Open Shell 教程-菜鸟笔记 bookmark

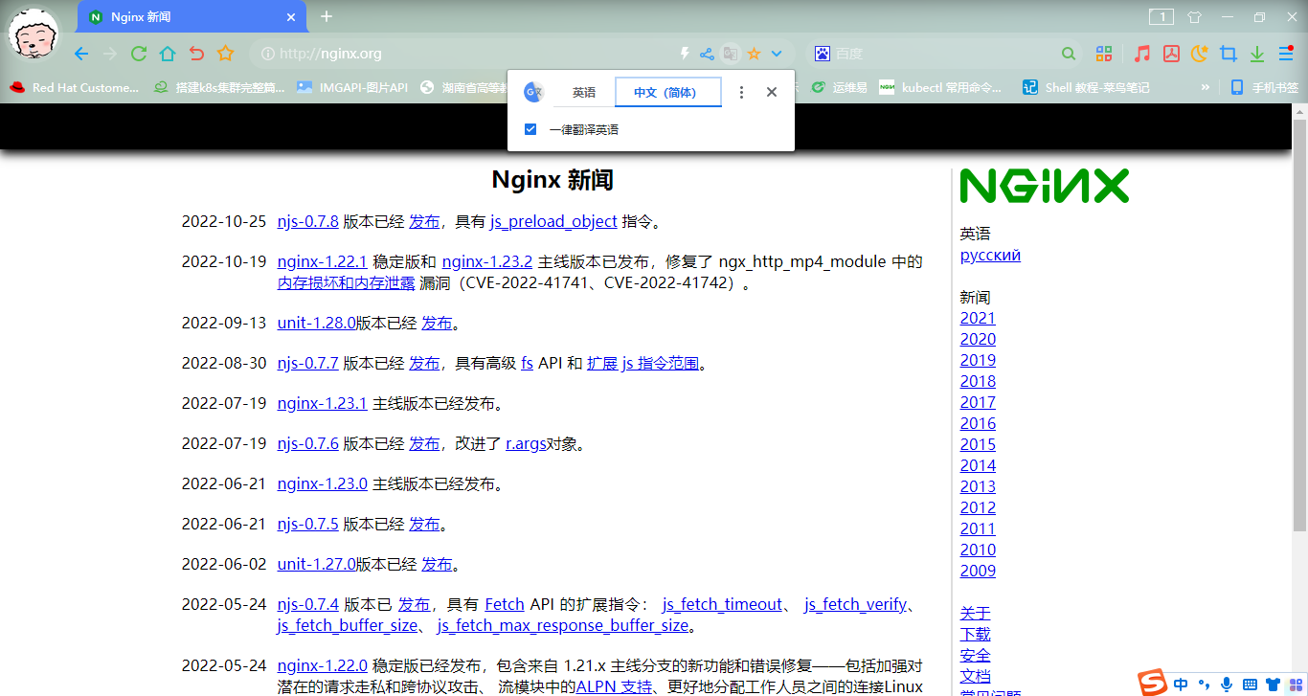(x=1086, y=87)
